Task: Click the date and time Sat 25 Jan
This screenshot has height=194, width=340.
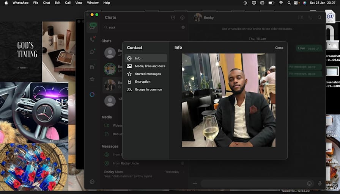Action: coord(323,3)
